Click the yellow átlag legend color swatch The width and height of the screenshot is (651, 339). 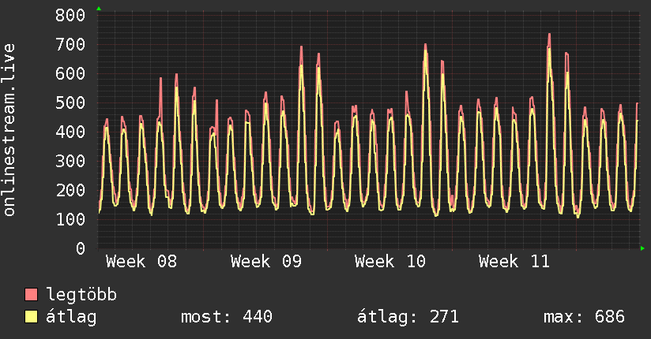coord(32,317)
